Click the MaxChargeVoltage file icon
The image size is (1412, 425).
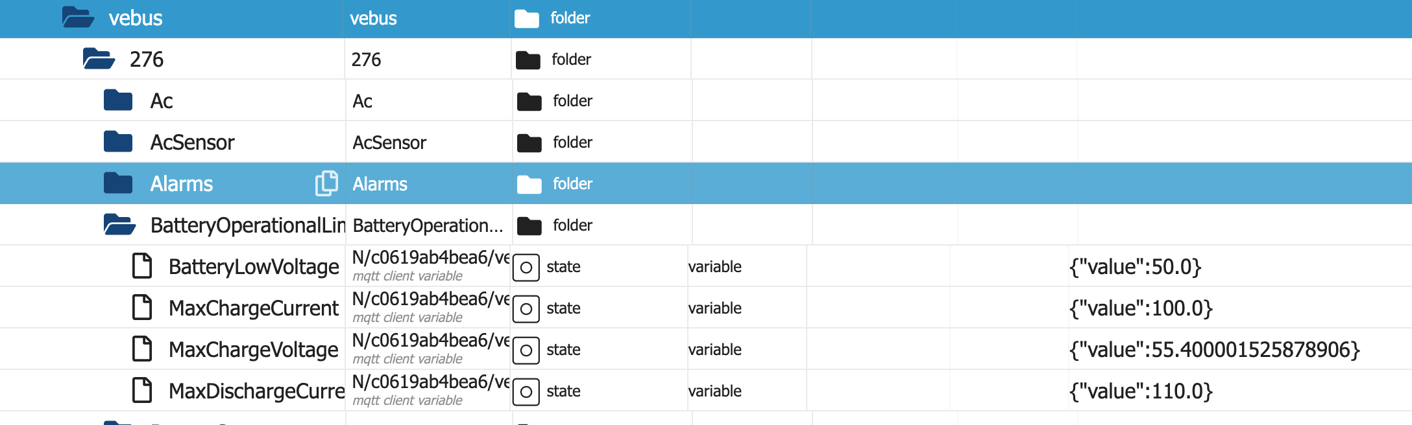coord(142,349)
